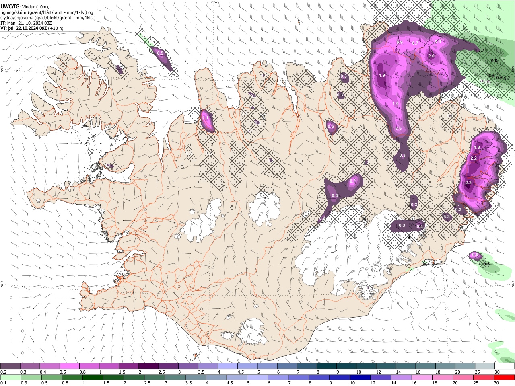Image resolution: width=515 pixels, height=386 pixels.
Task: Click the '1.1' value in the northwest purple patch
Action: pyautogui.click(x=205, y=118)
